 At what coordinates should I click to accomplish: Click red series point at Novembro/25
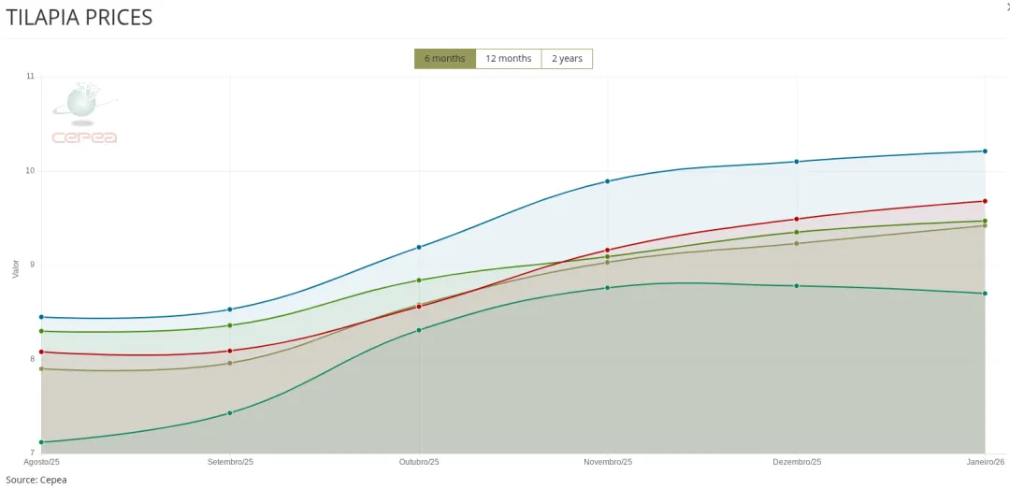(608, 250)
